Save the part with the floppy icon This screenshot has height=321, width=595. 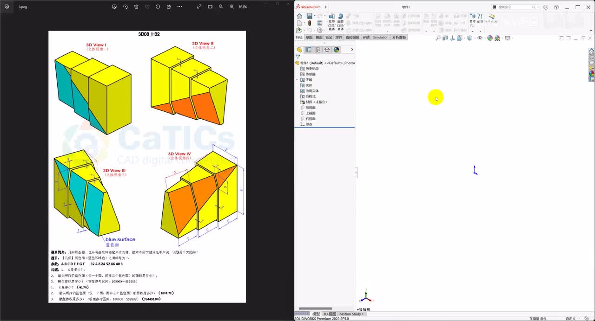coord(310,16)
